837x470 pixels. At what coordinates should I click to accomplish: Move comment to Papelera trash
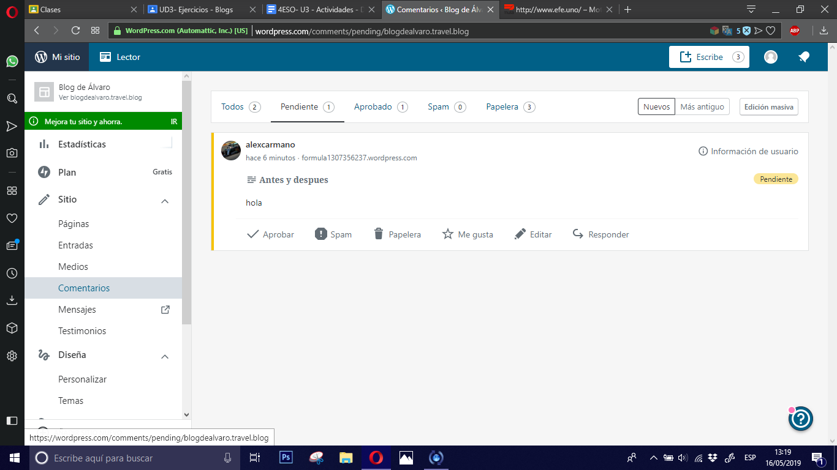point(397,234)
